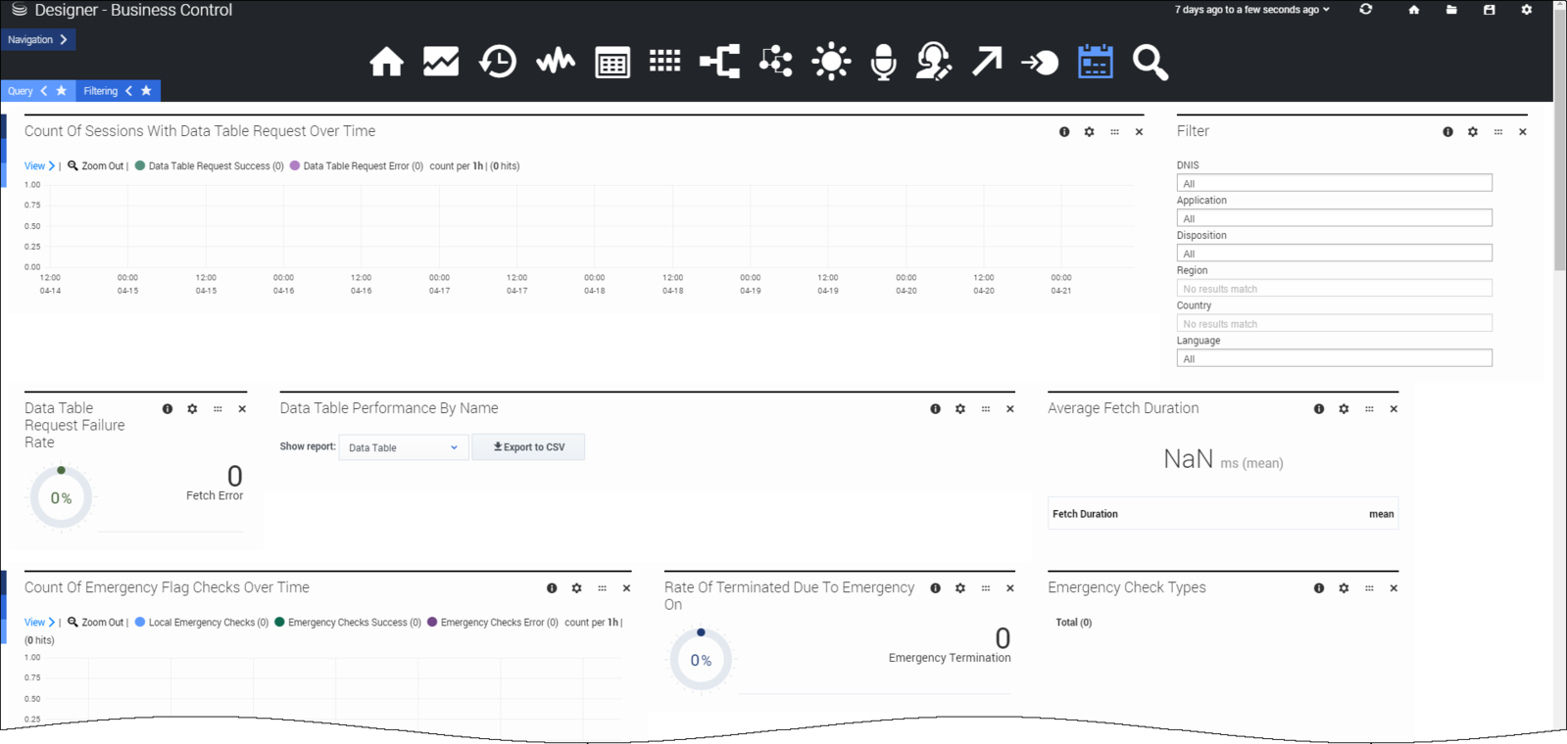Open the flowchart diagram toolbar icon
1567x744 pixels.
[x=719, y=62]
